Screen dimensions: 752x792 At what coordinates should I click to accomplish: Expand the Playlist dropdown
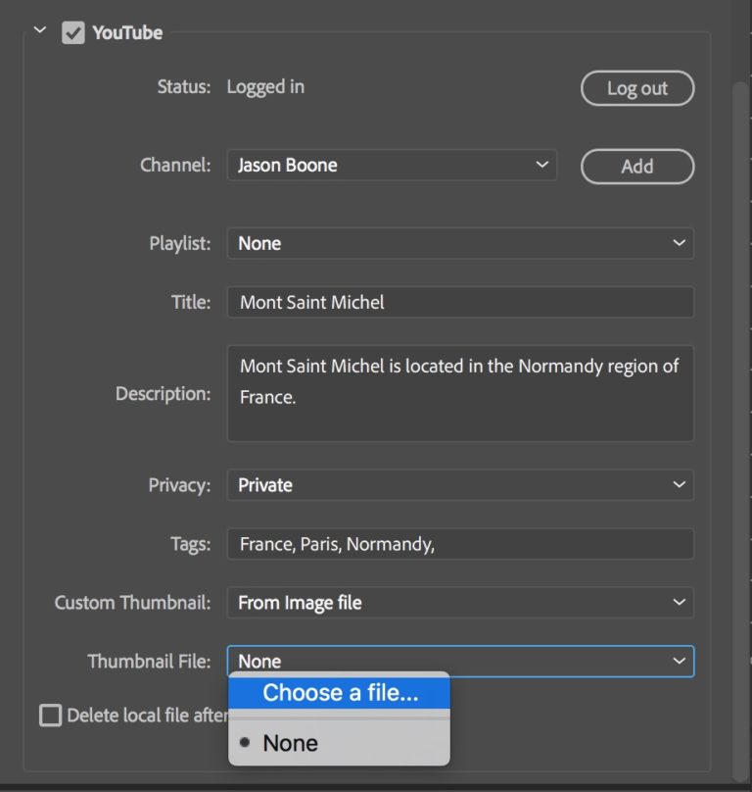pyautogui.click(x=459, y=243)
